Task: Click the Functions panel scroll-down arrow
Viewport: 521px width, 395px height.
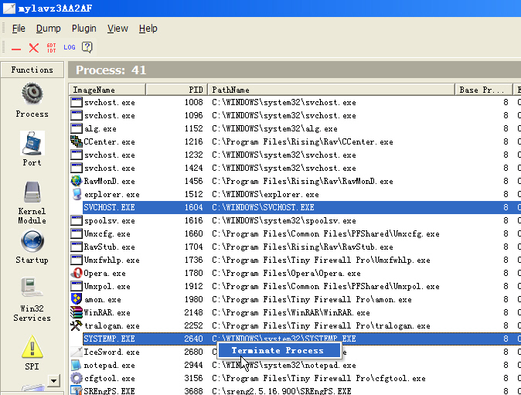Action: (53, 381)
